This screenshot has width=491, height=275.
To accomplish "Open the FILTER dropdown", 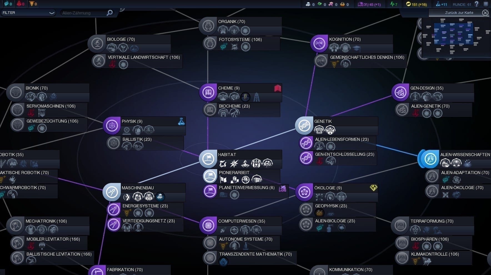I will tap(28, 13).
